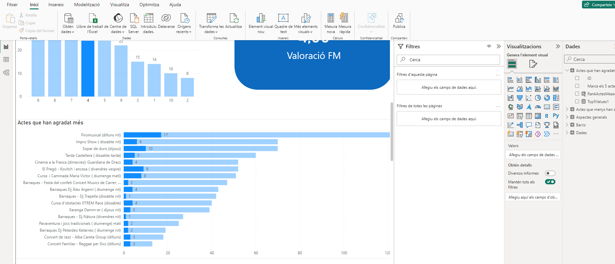Select the gauge visual icon
This screenshot has width=615, height=264.
[x=538, y=107]
